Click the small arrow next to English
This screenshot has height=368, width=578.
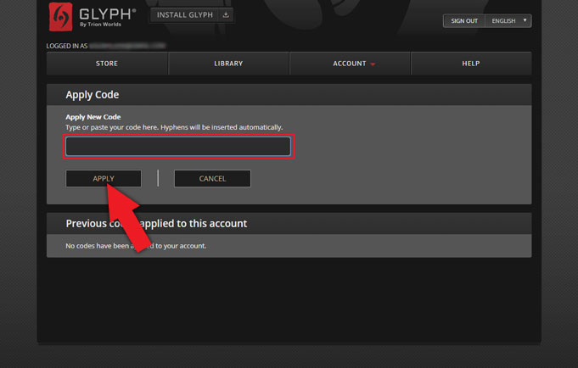[x=525, y=20]
